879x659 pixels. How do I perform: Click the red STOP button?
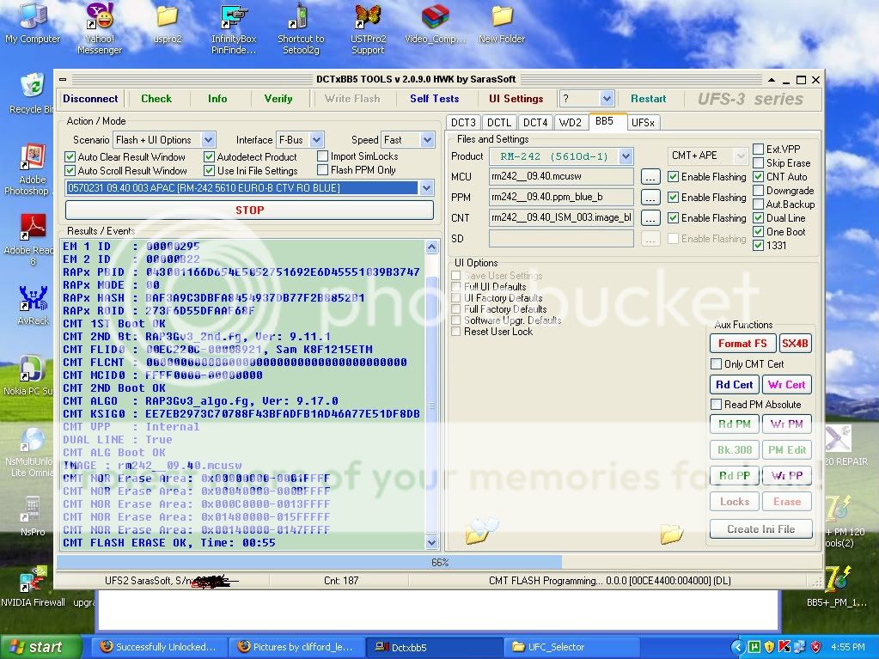pyautogui.click(x=249, y=211)
